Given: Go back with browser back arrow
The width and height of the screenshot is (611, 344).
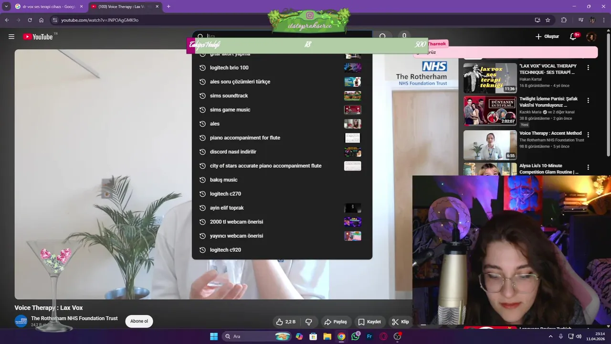Looking at the screenshot, I should tap(7, 20).
